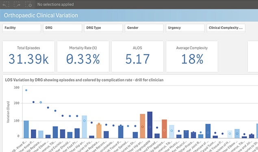This screenshot has height=152, width=258.
Task: Click the ALOS 5.17 KPI card
Action: tap(137, 56)
